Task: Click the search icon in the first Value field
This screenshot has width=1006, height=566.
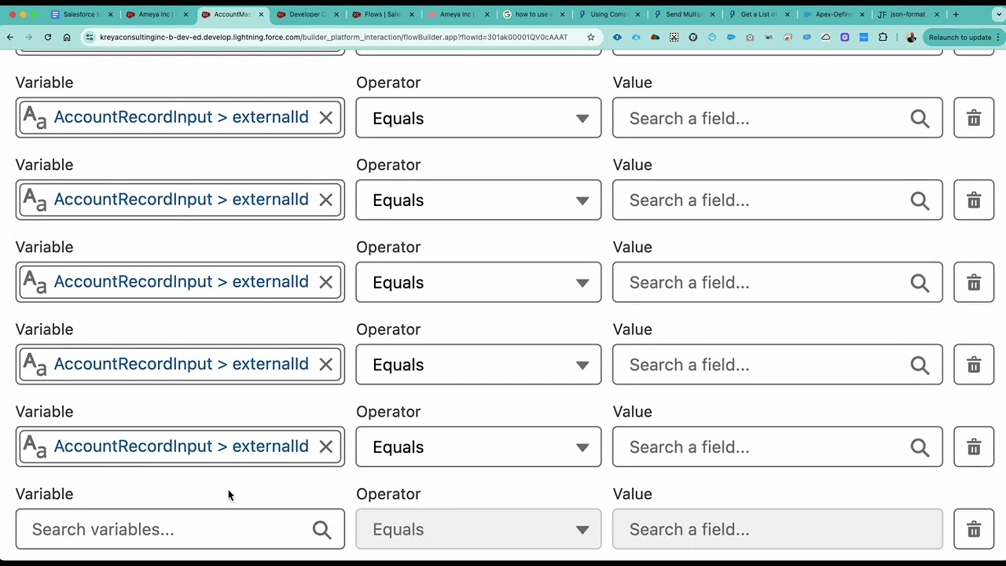Action: tap(920, 118)
